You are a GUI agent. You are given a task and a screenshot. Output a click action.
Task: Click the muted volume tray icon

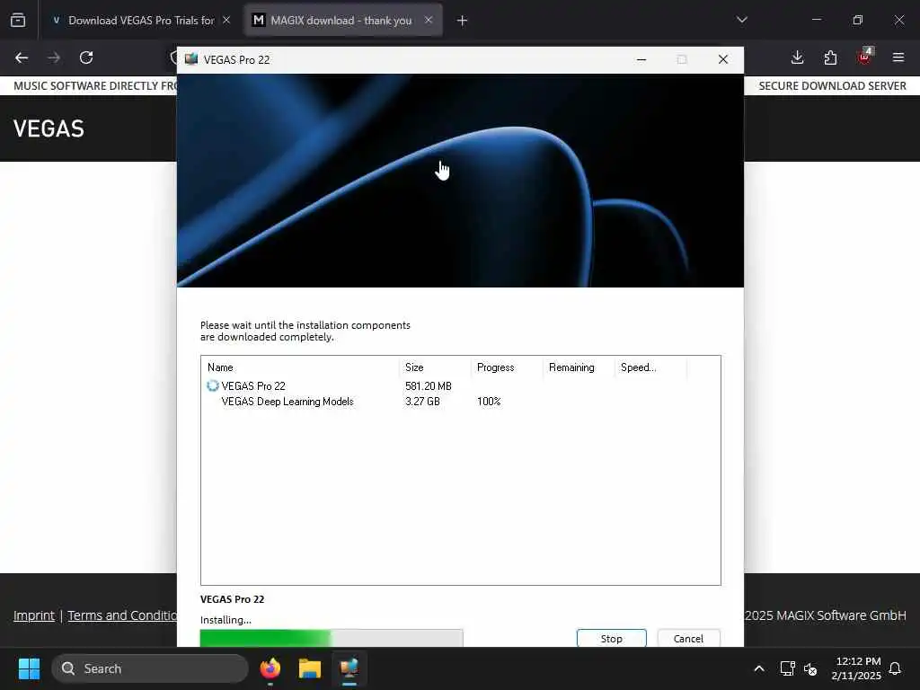point(810,668)
